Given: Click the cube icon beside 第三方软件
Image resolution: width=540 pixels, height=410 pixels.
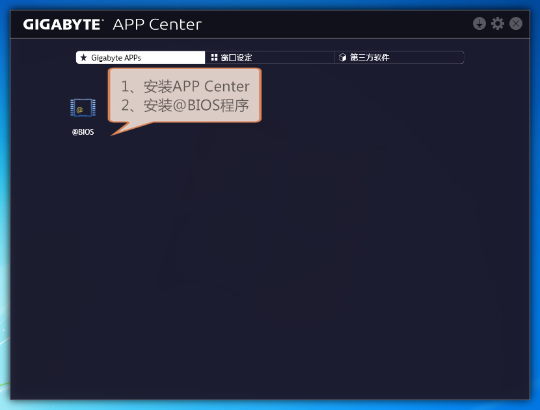Looking at the screenshot, I should tap(343, 58).
